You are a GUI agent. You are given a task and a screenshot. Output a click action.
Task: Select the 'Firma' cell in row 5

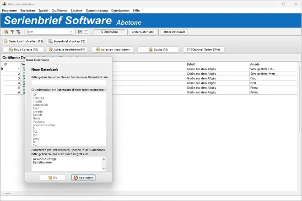(274, 88)
